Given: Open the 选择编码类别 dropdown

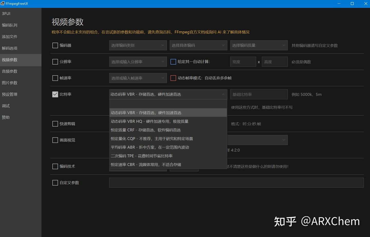Looking at the screenshot, I should click(138, 45).
